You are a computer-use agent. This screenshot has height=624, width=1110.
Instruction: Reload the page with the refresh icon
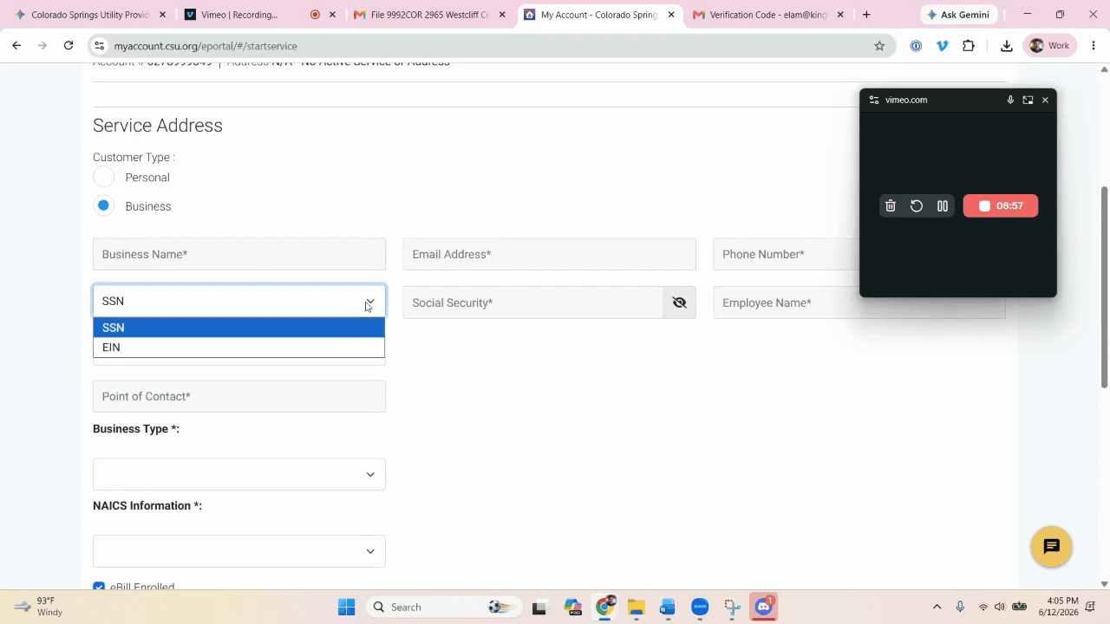69,46
